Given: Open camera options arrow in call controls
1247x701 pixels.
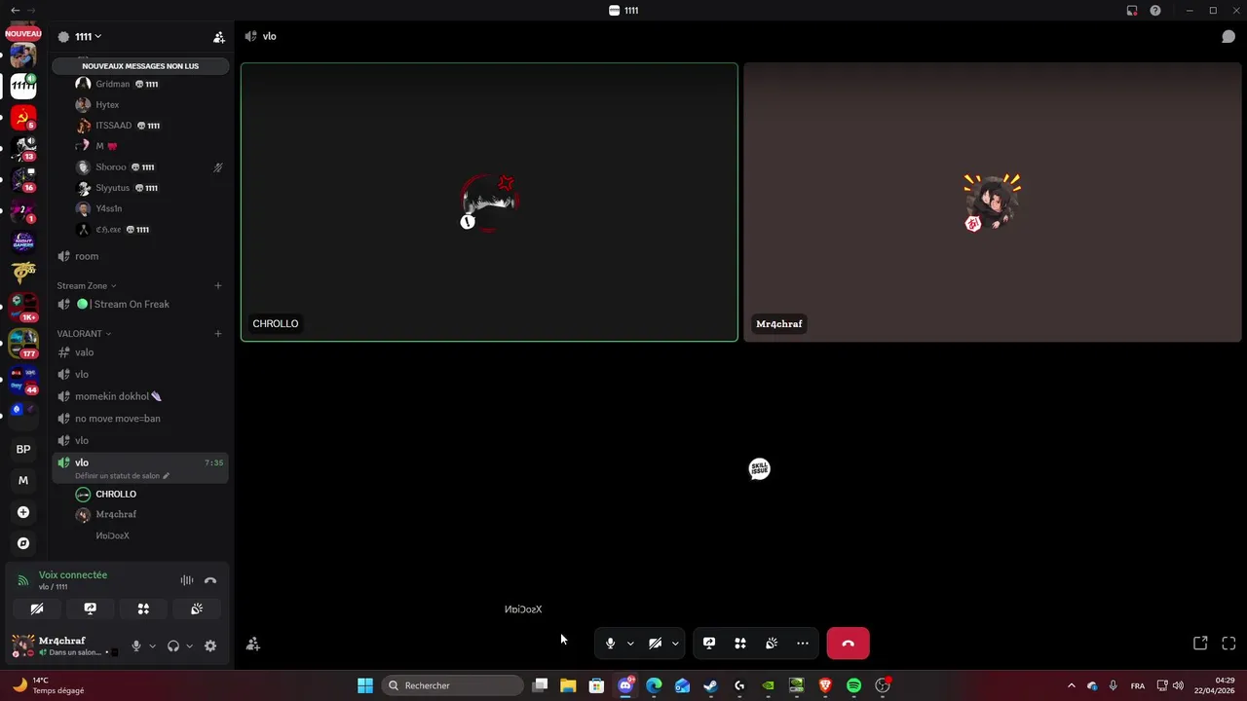Looking at the screenshot, I should tap(675, 644).
